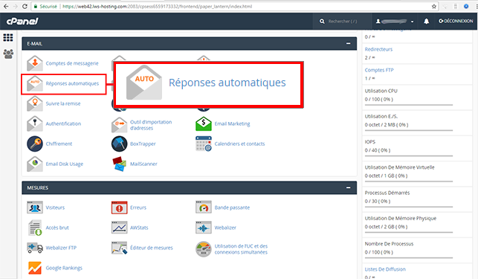Open the Google Rankings icon
478x279 pixels.
[x=35, y=268]
